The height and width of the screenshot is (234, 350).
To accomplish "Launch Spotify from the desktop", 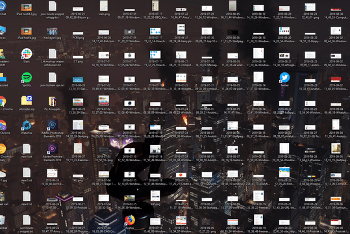I will pos(27,79).
